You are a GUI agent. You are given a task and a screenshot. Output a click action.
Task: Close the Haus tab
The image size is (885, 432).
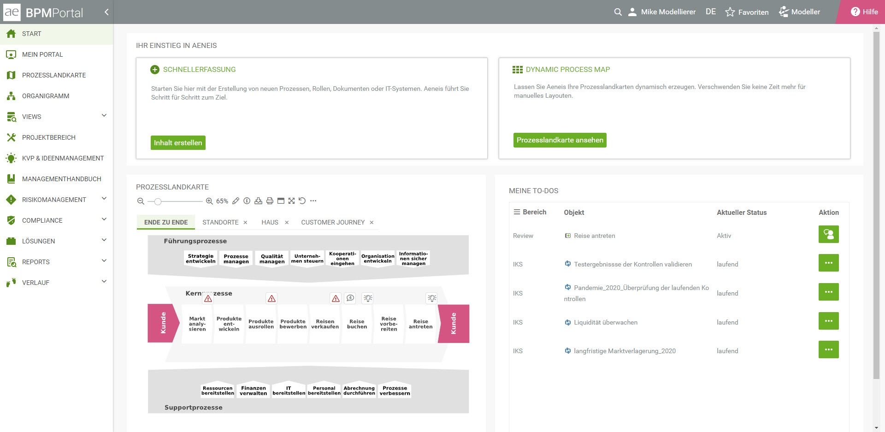pyautogui.click(x=287, y=223)
